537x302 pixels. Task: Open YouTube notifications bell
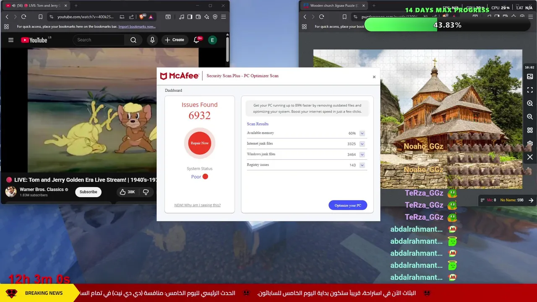tap(196, 40)
